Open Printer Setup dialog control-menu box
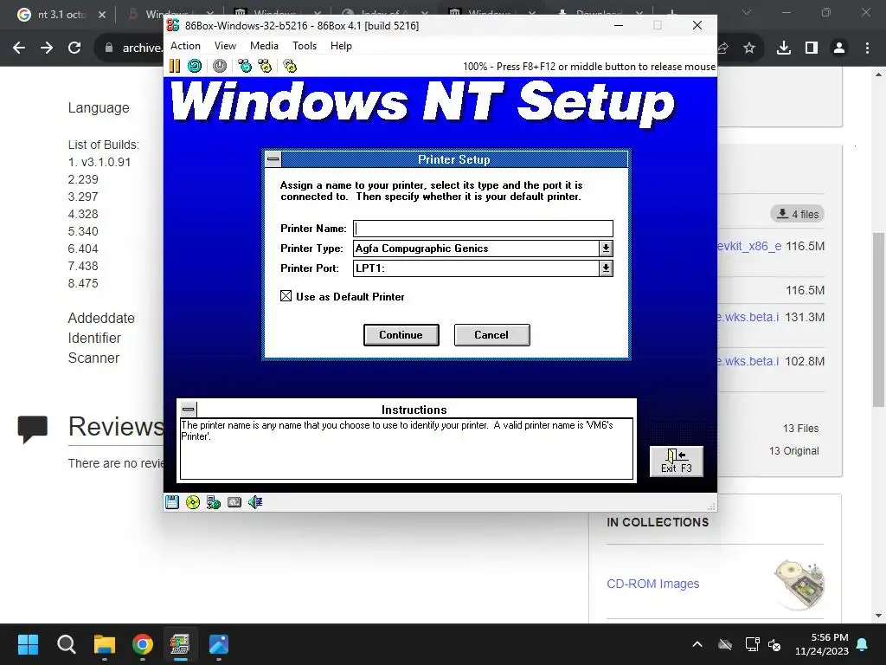Screen dimensions: 886x665 pyautogui.click(x=273, y=159)
